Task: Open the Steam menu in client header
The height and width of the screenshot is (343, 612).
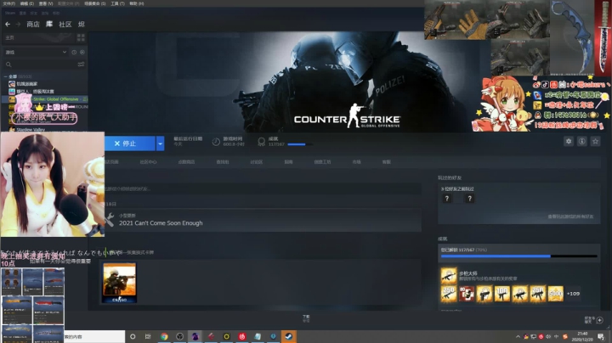Action: [10, 13]
